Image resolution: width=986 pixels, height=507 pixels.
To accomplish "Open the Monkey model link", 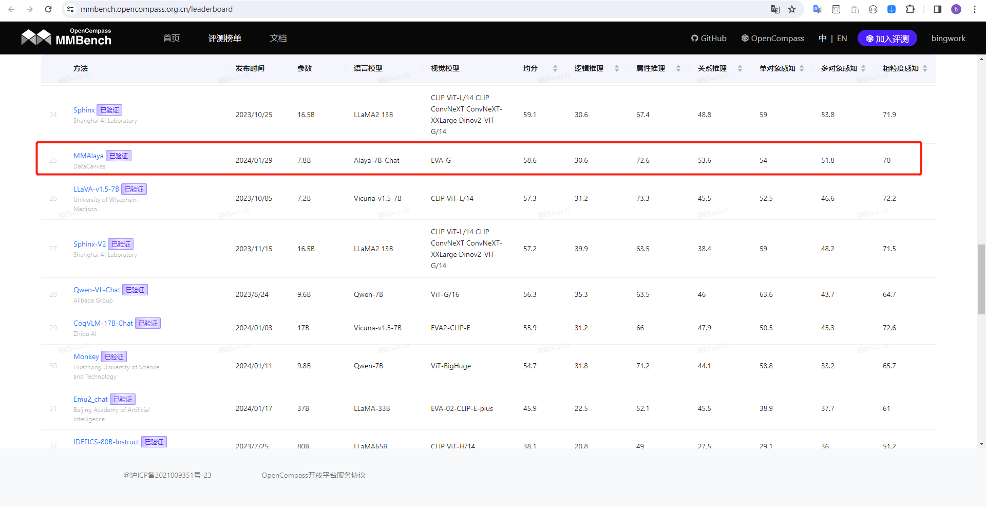I will point(86,356).
